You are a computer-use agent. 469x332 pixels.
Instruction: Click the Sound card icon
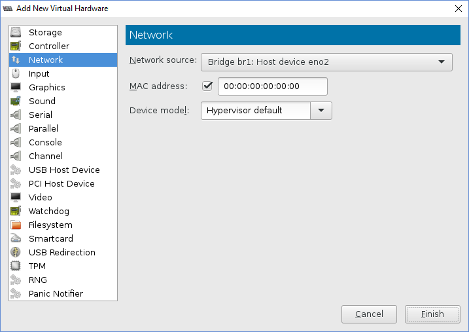[16, 101]
